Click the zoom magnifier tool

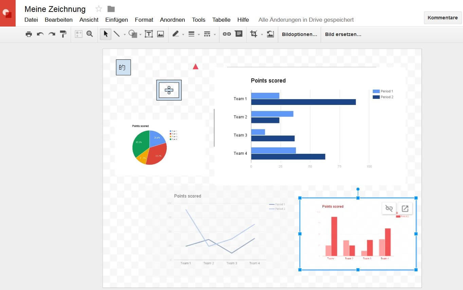click(90, 34)
